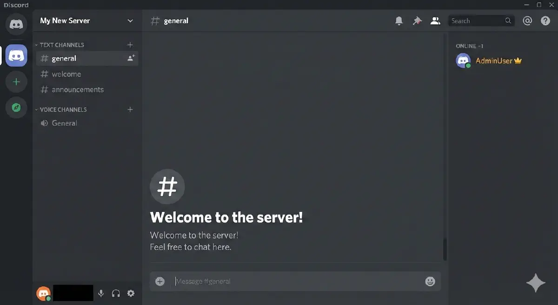Open pinned messages icon in top bar
Viewport: 558px width, 305px height.
[417, 20]
